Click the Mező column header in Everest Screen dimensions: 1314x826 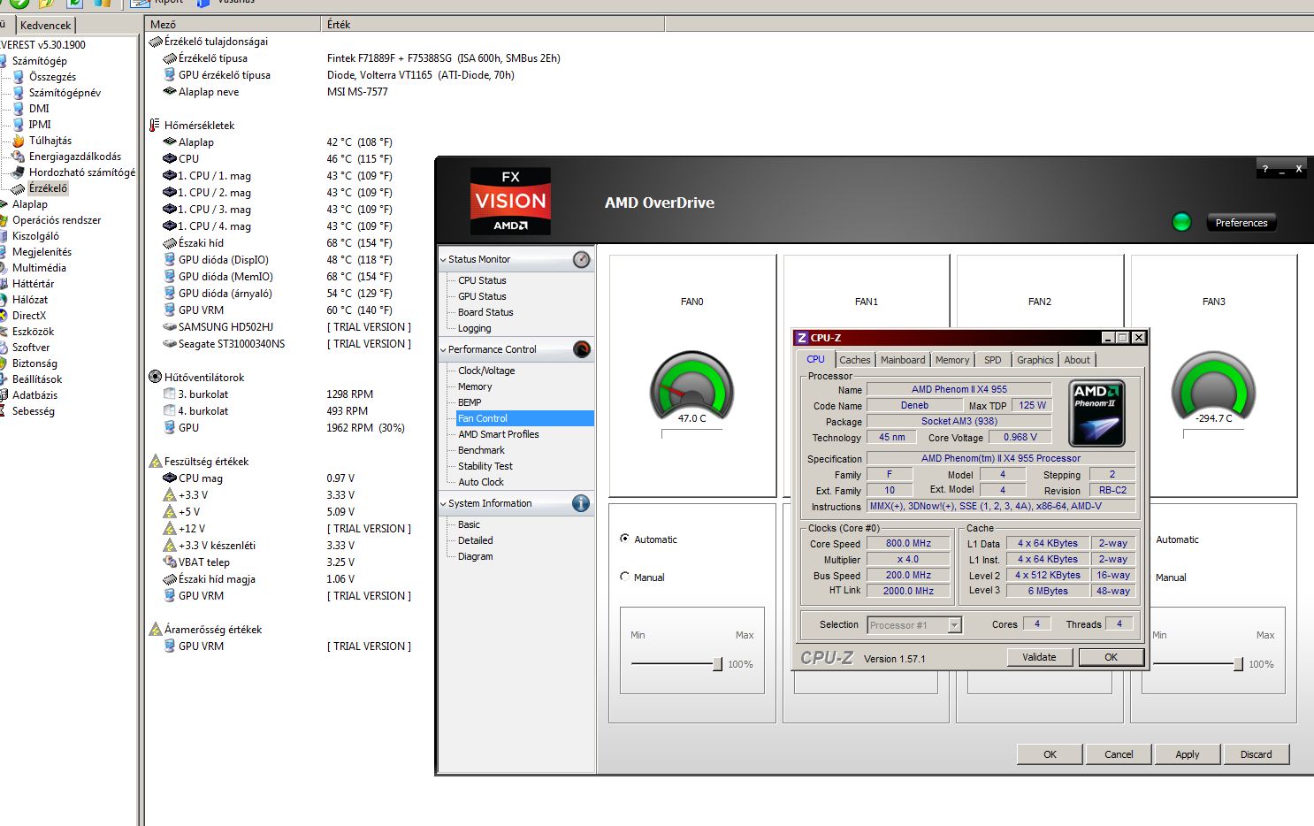click(233, 25)
